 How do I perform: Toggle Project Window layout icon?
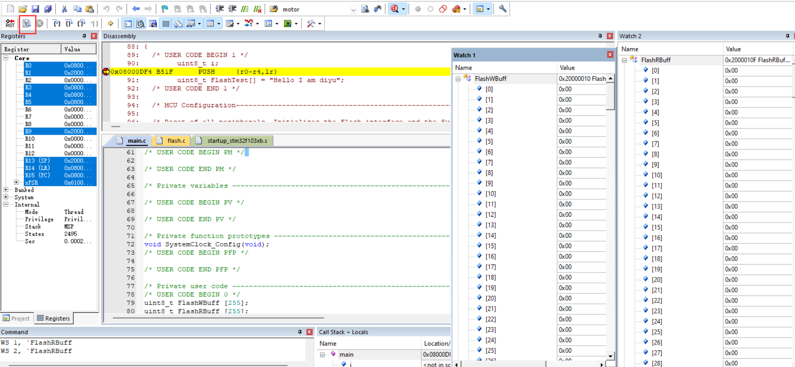click(x=480, y=9)
